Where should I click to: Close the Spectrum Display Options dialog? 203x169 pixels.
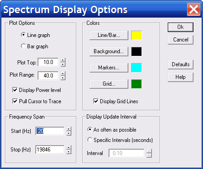coord(194,9)
